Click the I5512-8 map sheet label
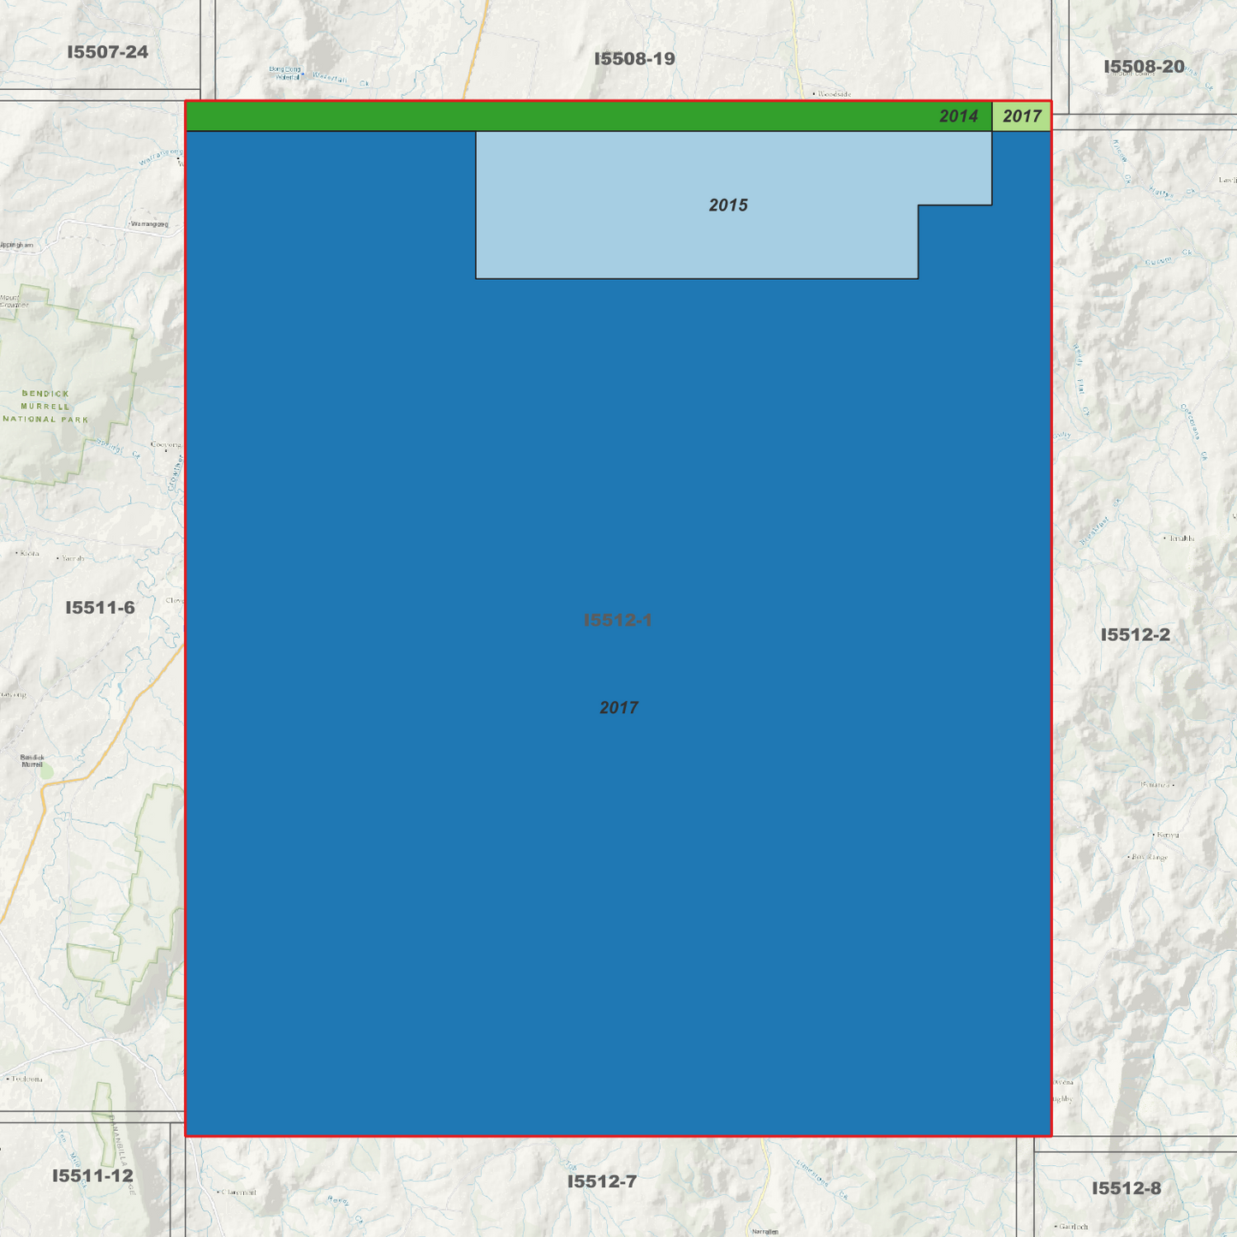The width and height of the screenshot is (1237, 1237). [1127, 1188]
